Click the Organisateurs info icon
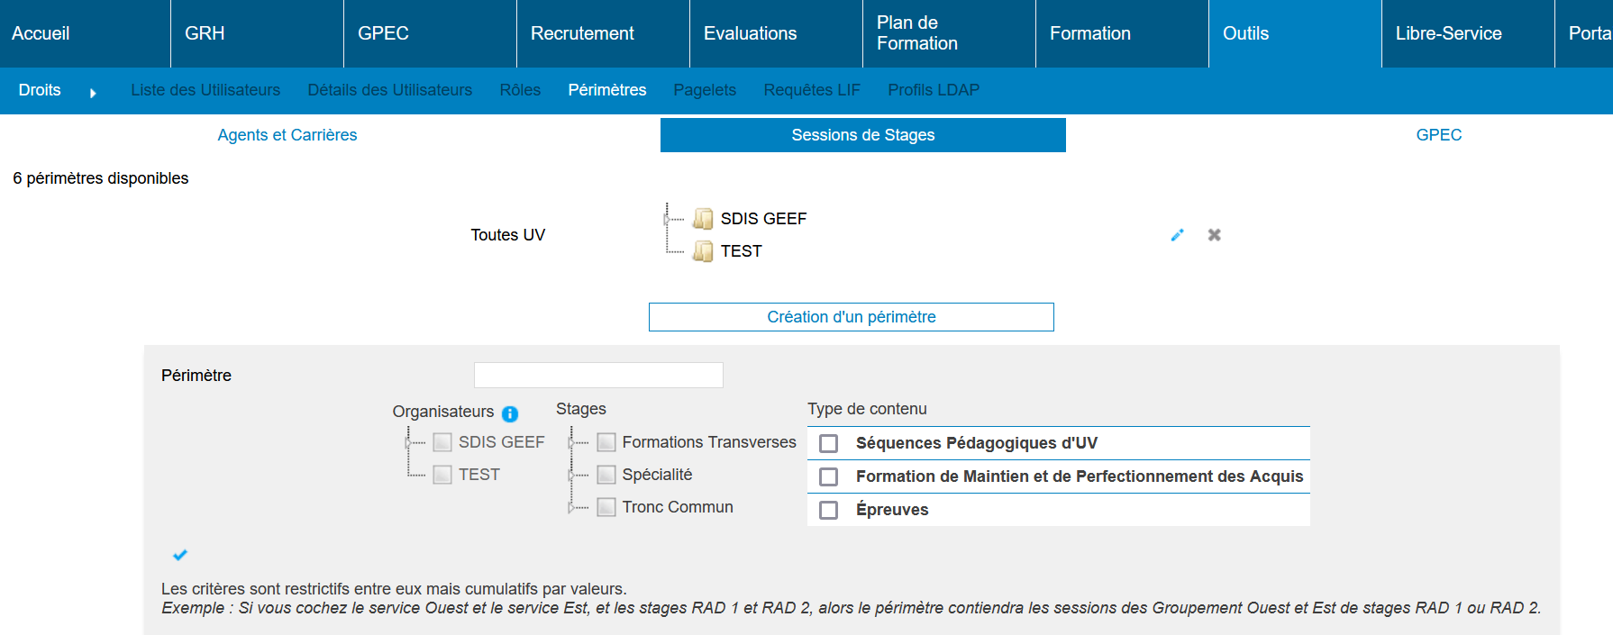 click(x=510, y=413)
